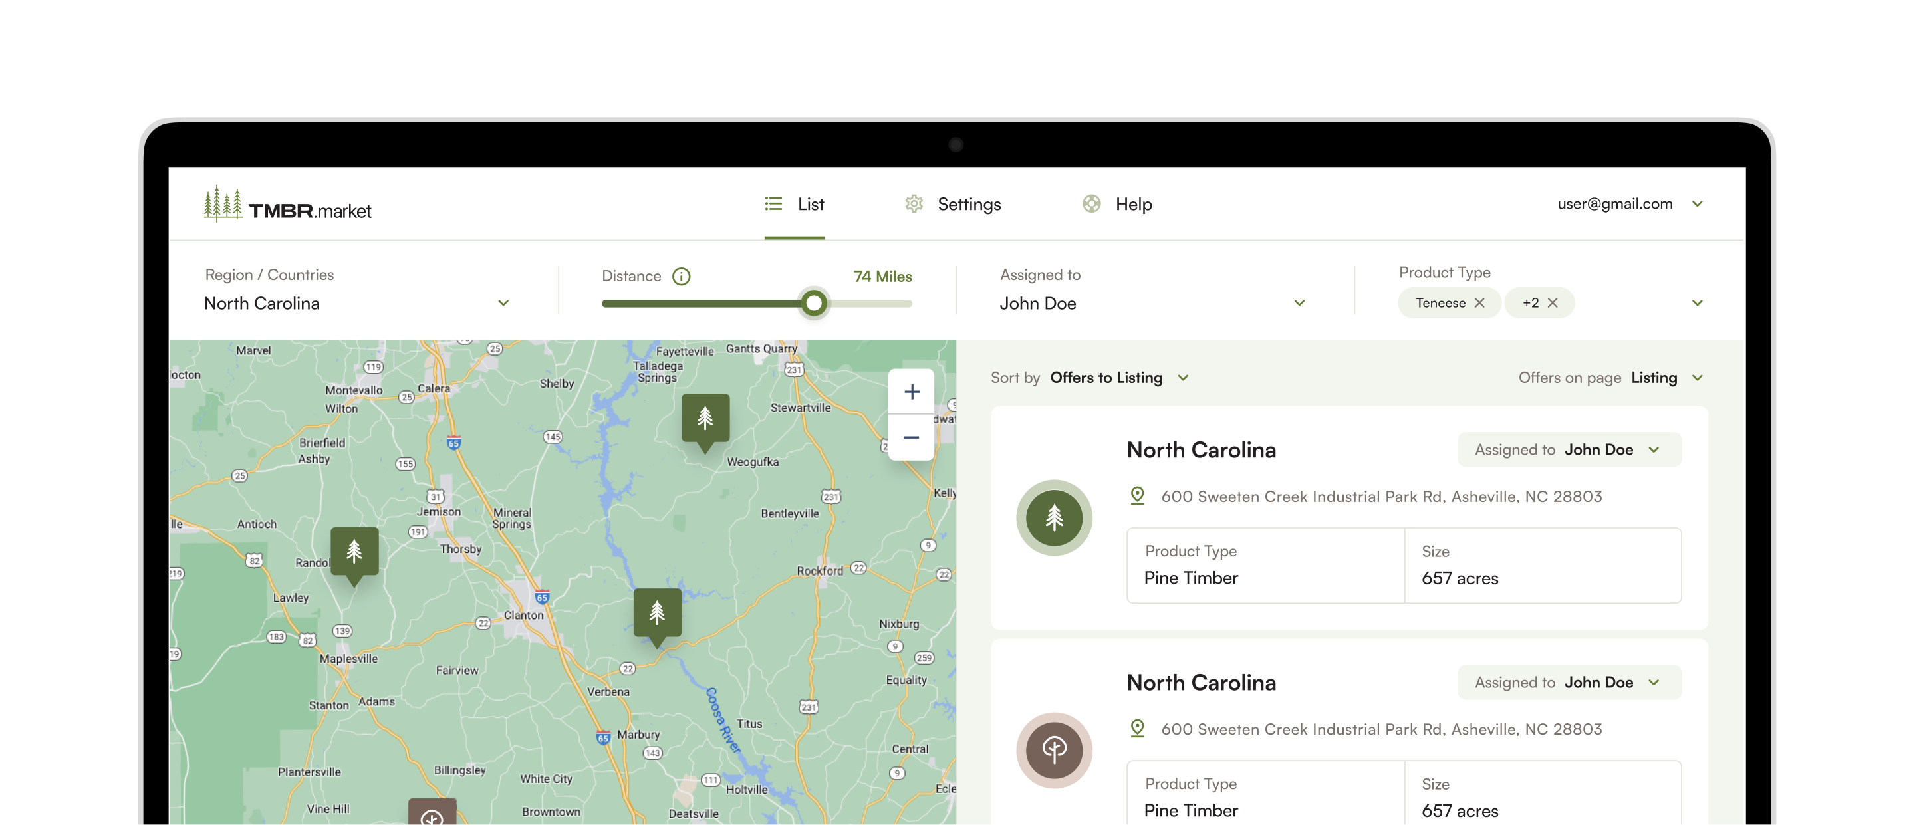This screenshot has width=1915, height=825.
Task: Open the second listing's North Carolina title
Action: (x=1202, y=682)
